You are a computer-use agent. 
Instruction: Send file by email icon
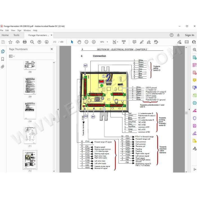coord(187,42)
